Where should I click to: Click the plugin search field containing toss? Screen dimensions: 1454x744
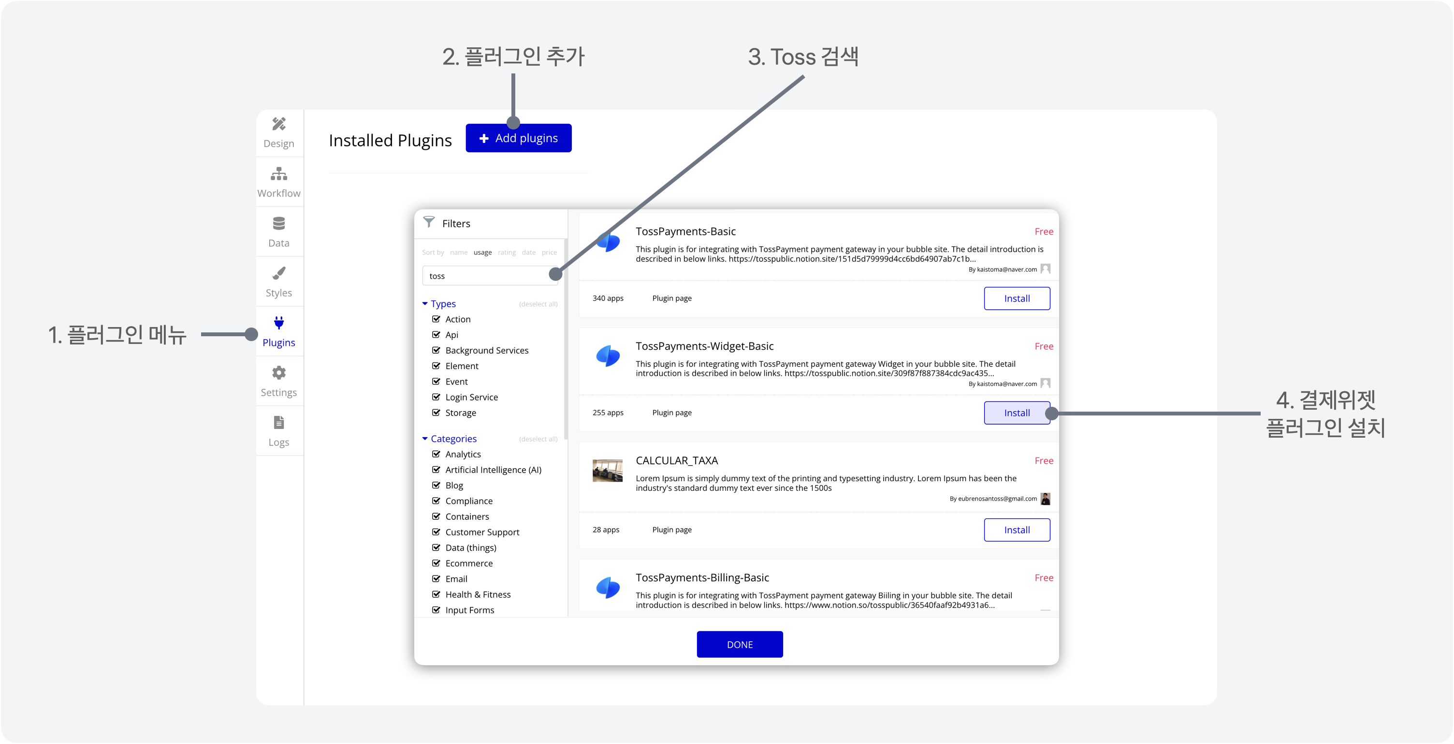click(x=490, y=276)
